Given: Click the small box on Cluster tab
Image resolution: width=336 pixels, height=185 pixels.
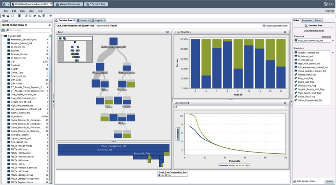Looking at the screenshot, I should coord(89,21).
